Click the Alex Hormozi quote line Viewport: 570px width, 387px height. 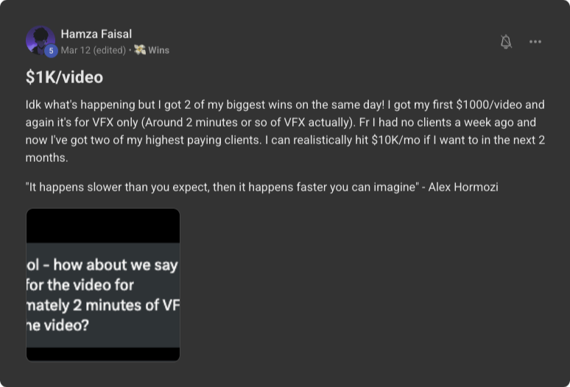(x=261, y=187)
